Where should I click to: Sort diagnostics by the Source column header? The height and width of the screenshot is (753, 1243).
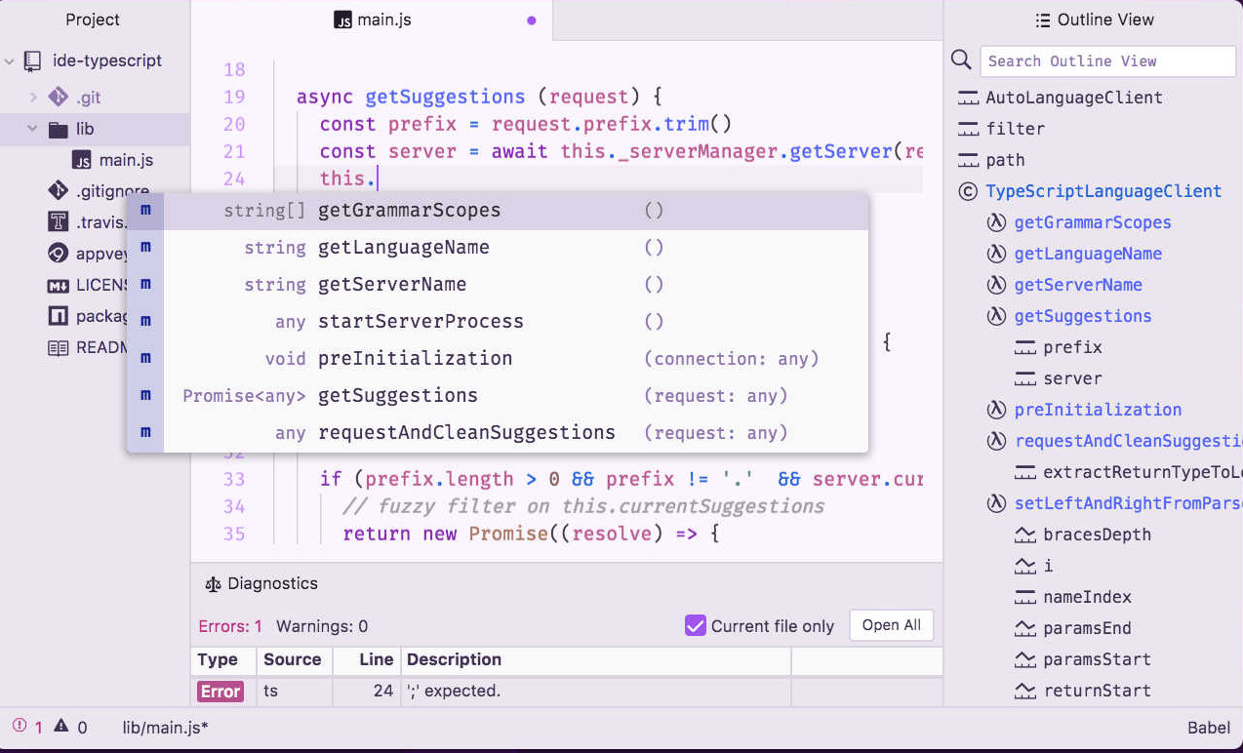tap(294, 660)
